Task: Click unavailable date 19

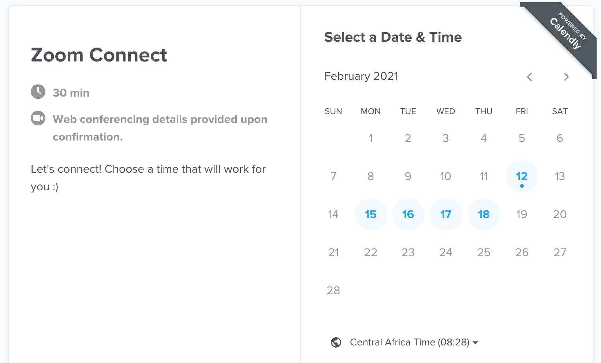Action: coord(522,214)
